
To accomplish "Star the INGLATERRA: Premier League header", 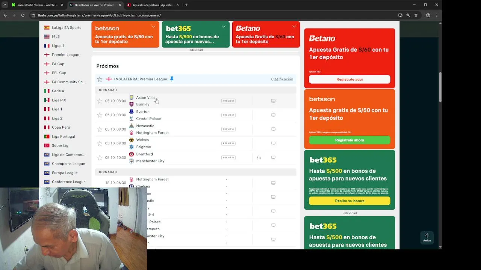I will tap(100, 79).
